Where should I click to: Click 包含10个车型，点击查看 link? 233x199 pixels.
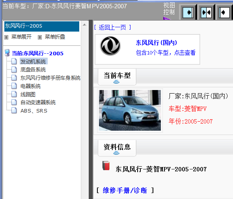pos(166,53)
